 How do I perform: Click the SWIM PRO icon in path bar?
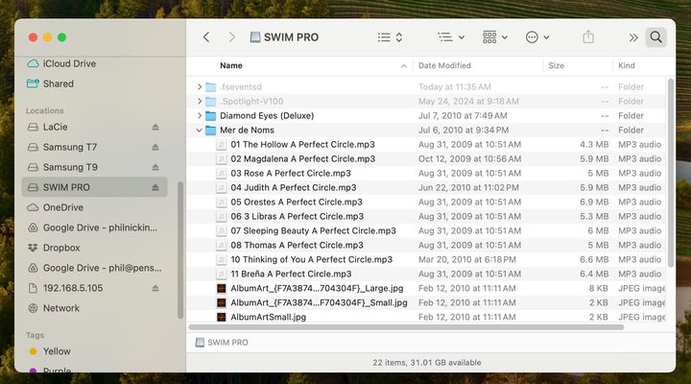click(200, 343)
